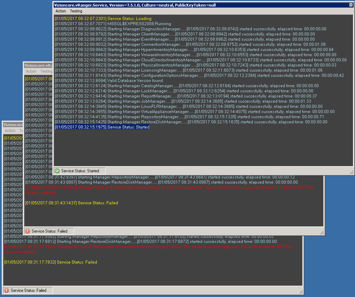The height and width of the screenshot is (297, 355).
Task: Click middle window title bar
Action: click(x=38, y=65)
